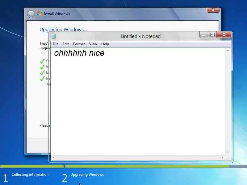Click the Notepad document icon in title bar
The image size is (247, 185).
53,36
